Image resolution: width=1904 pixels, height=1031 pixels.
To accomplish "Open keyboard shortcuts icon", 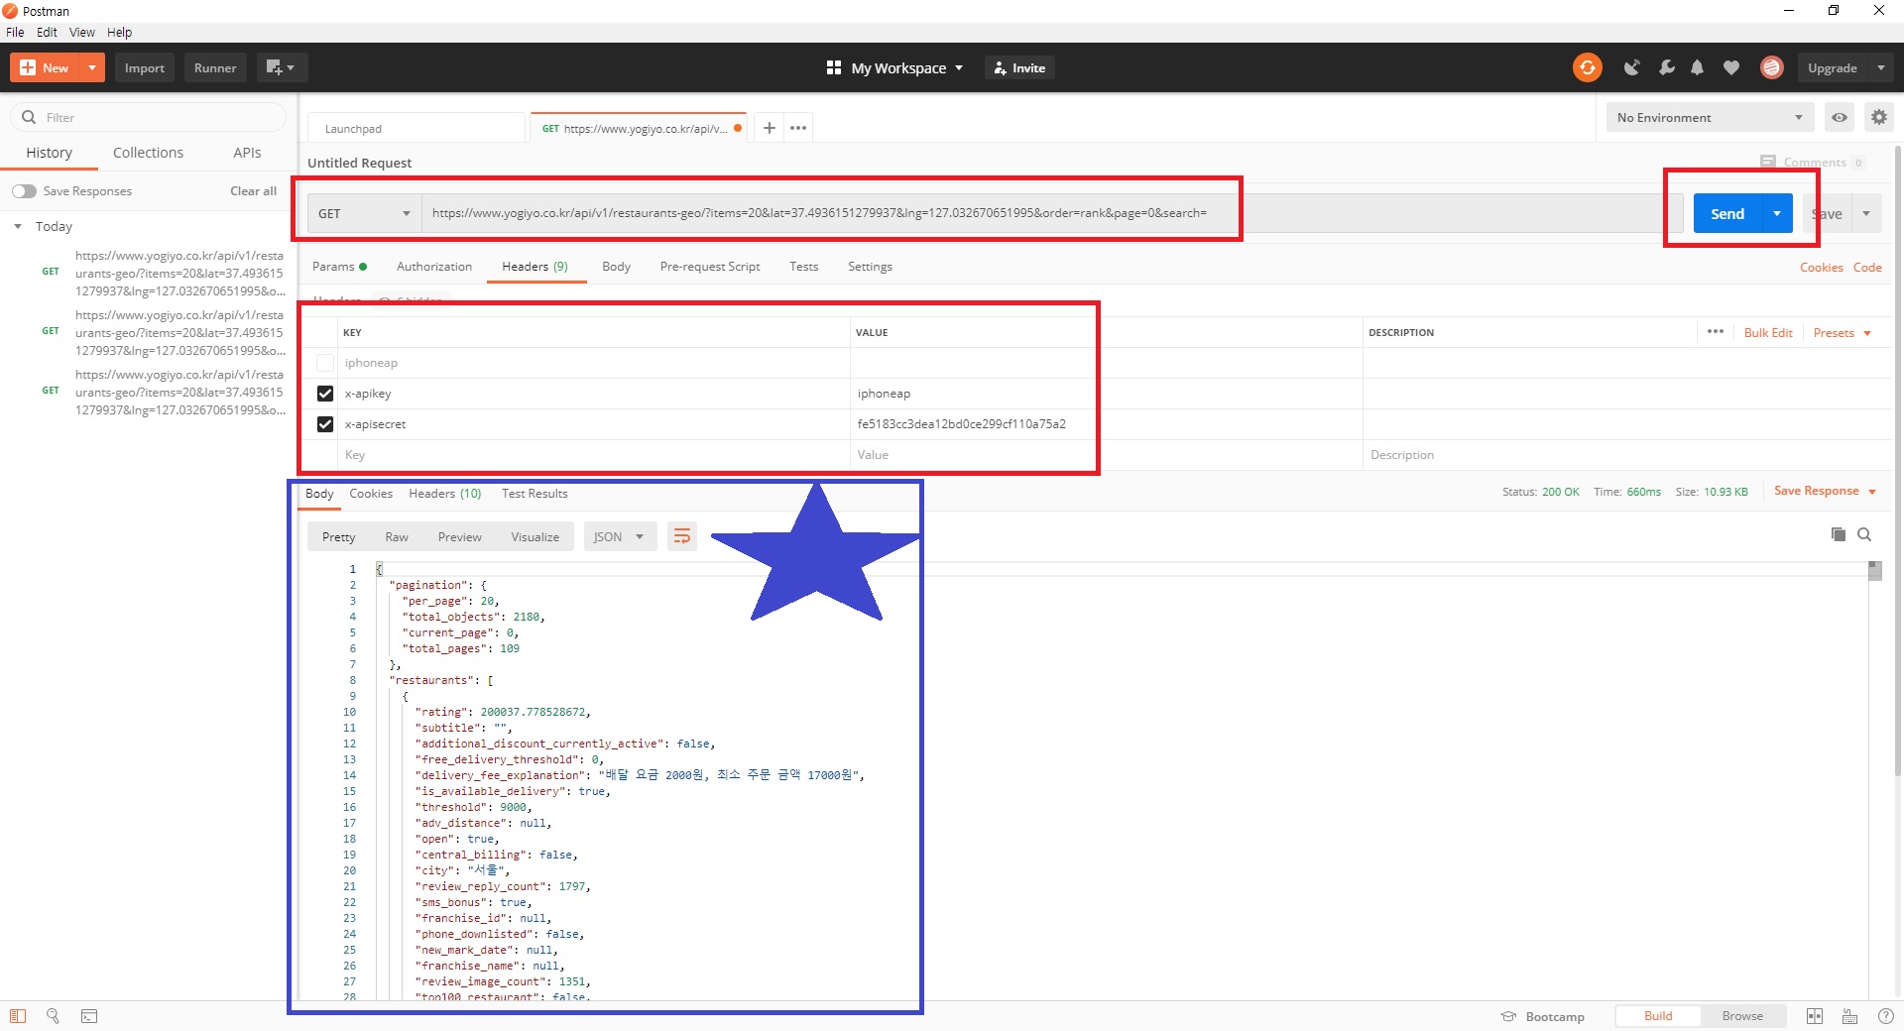I will (1850, 1016).
